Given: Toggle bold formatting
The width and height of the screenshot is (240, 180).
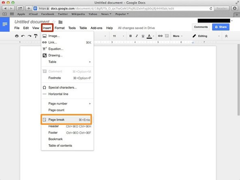Looking at the screenshot, I should (x=131, y=36).
